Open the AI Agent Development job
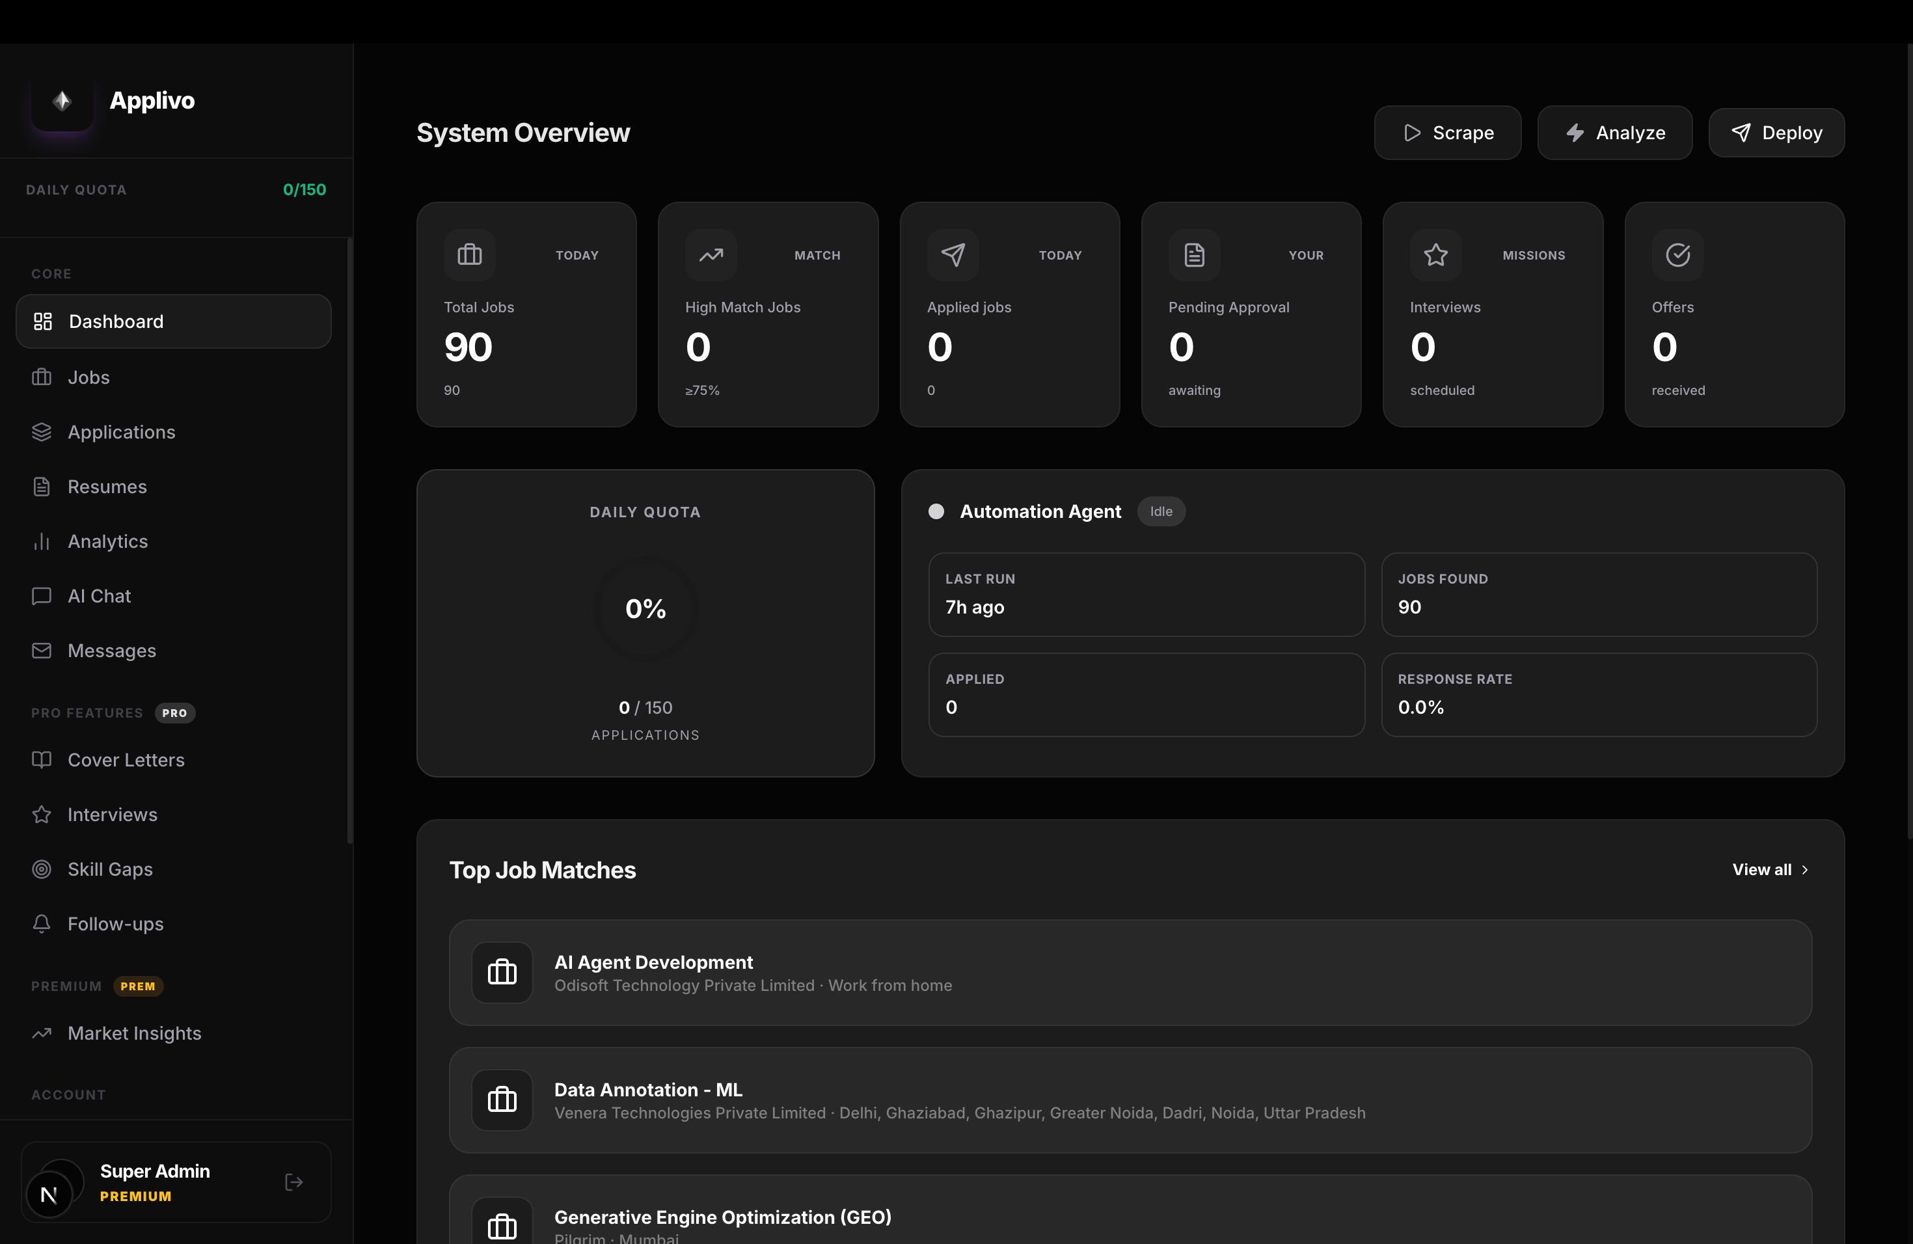 (x=1130, y=973)
